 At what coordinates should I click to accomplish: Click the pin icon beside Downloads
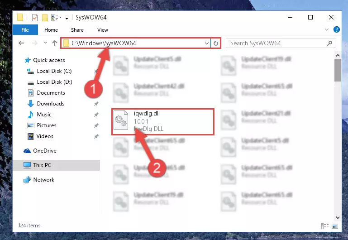[96, 104]
